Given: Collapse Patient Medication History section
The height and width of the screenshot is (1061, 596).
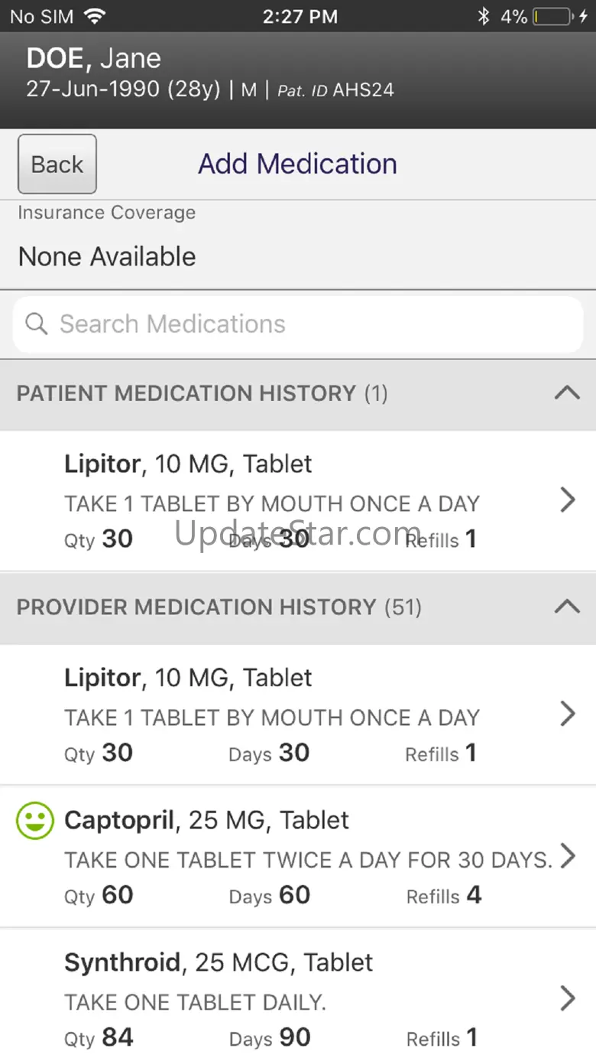Looking at the screenshot, I should tap(567, 393).
